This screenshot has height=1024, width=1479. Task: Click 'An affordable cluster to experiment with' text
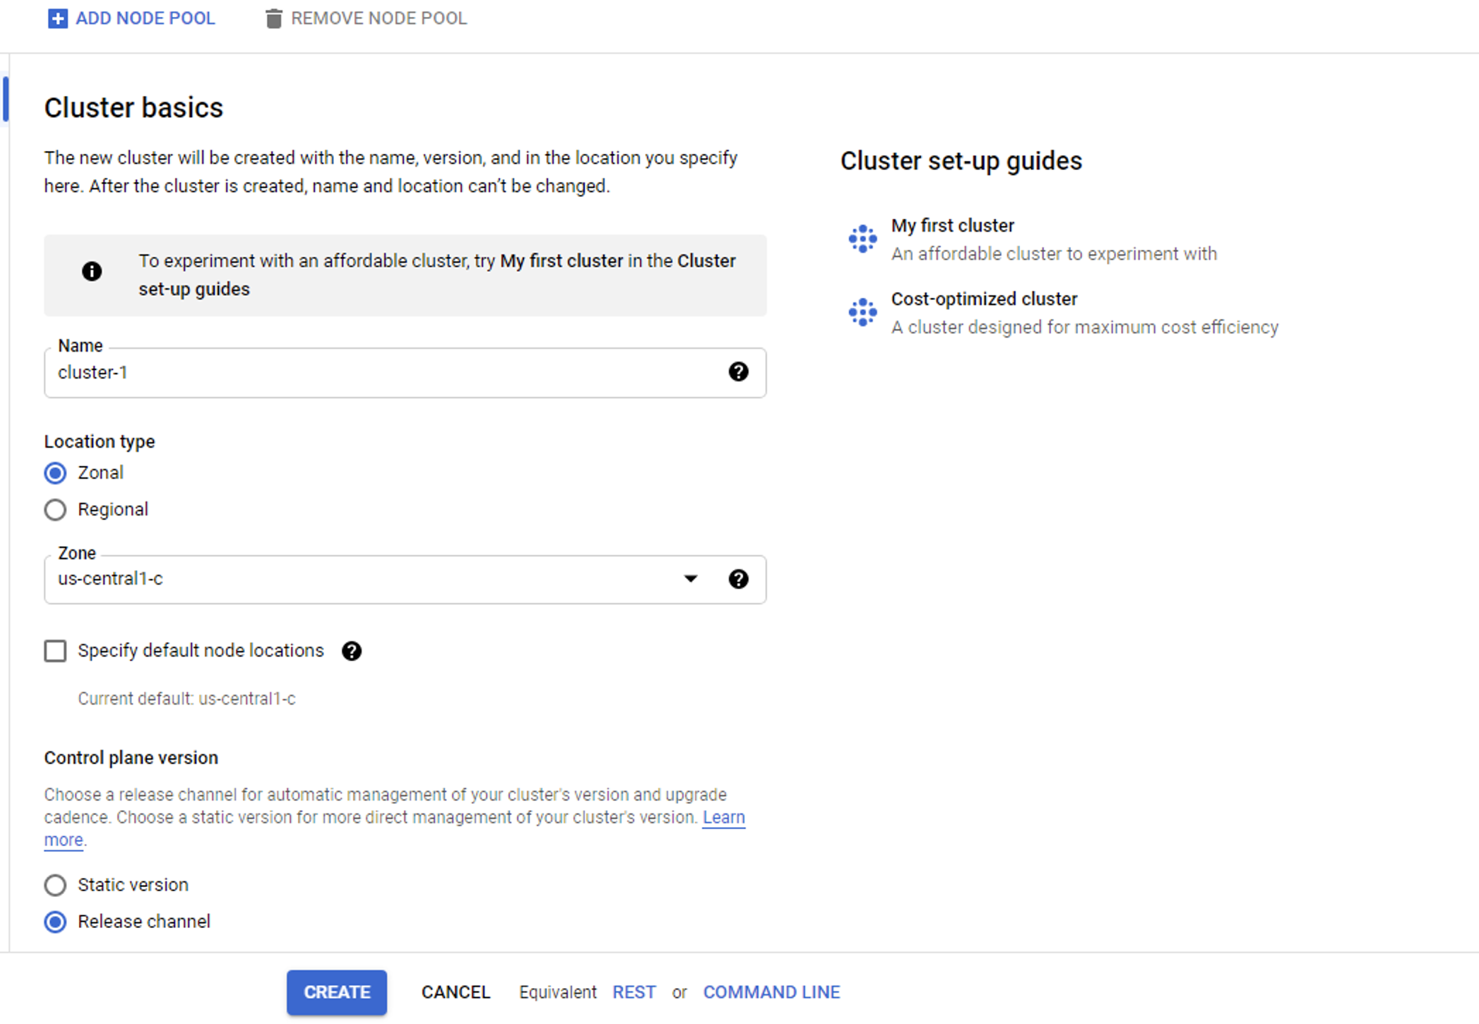coord(1054,254)
